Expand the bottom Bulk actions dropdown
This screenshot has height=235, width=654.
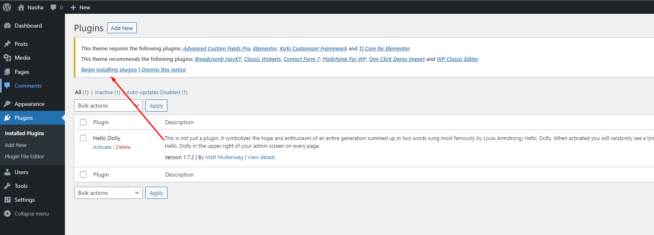[108, 193]
